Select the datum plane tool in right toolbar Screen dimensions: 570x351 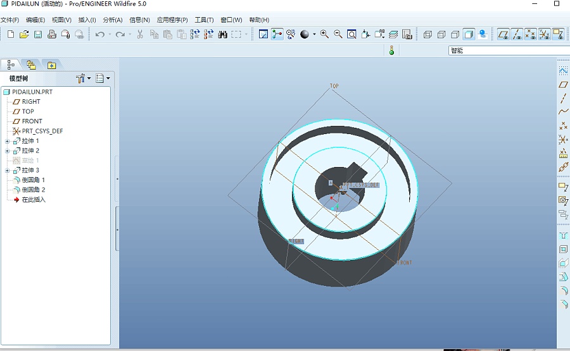point(563,85)
